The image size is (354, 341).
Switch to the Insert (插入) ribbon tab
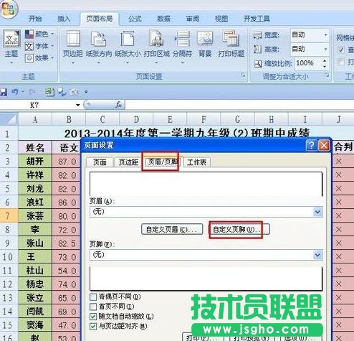pos(64,19)
